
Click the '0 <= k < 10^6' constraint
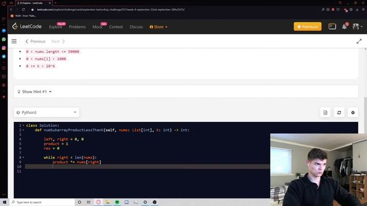tap(41, 66)
